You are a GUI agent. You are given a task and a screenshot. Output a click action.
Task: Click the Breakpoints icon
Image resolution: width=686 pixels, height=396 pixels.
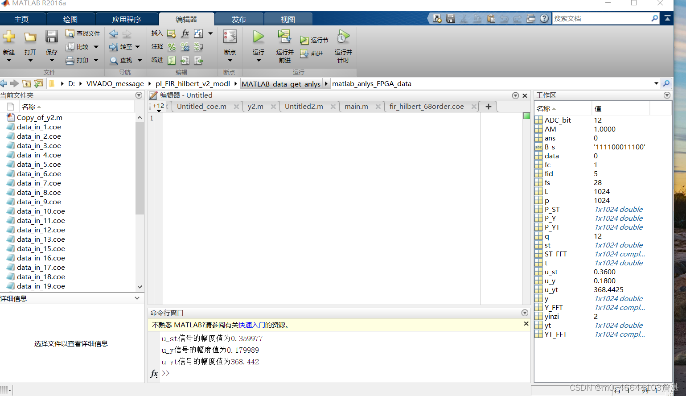[x=230, y=37]
